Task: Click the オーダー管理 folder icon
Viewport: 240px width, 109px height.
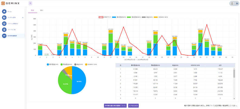Action: tap(4, 18)
